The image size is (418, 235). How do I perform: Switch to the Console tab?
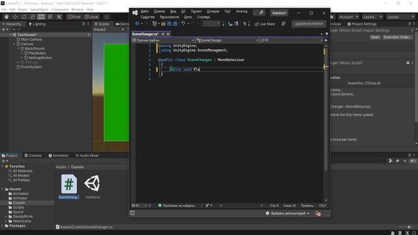(x=33, y=155)
